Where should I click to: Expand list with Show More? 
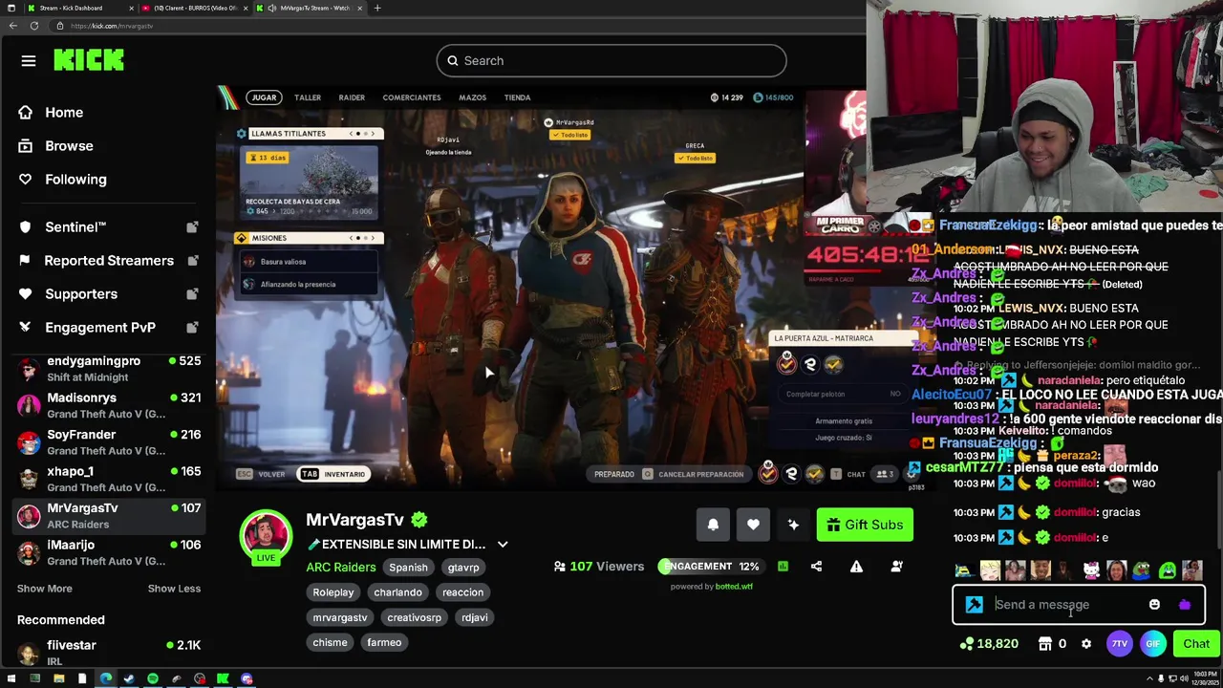point(45,589)
